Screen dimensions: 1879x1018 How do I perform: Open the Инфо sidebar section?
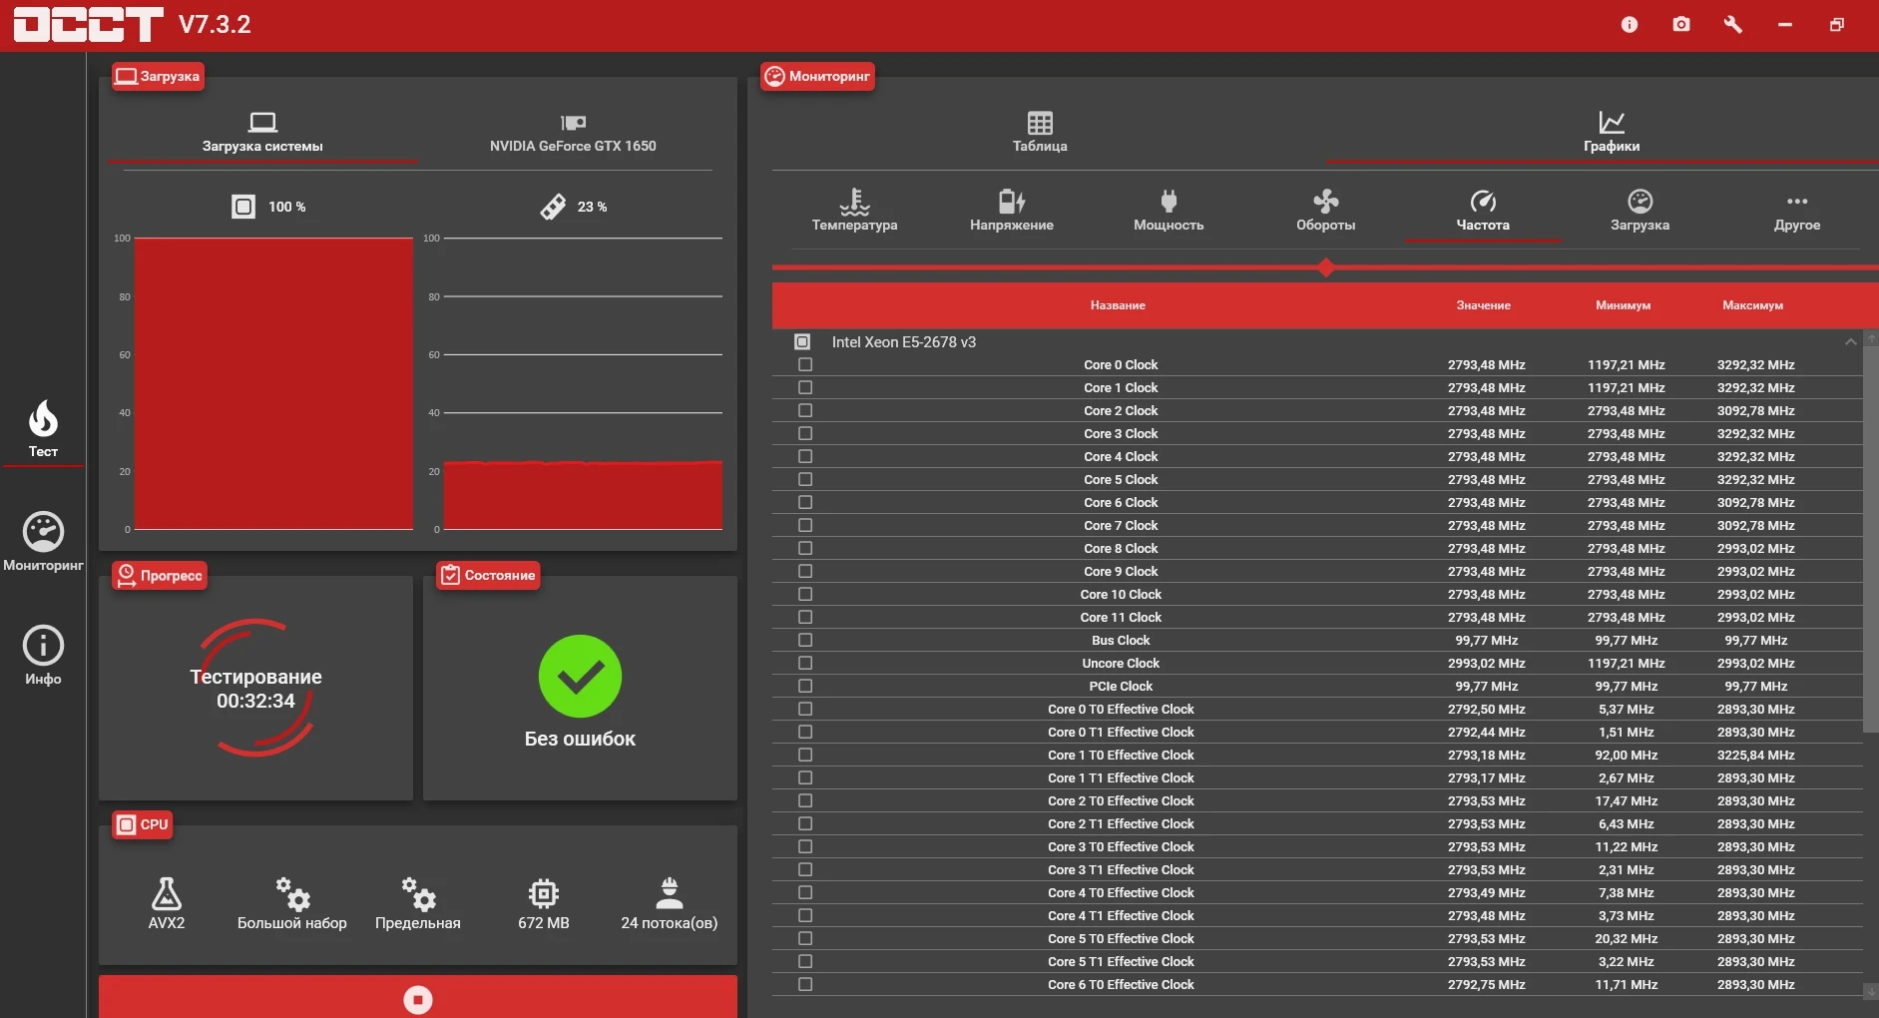point(43,656)
